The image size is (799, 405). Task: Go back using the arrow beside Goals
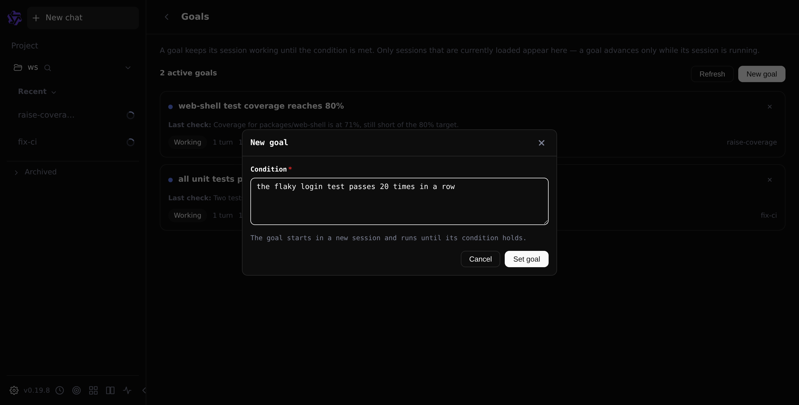point(167,17)
